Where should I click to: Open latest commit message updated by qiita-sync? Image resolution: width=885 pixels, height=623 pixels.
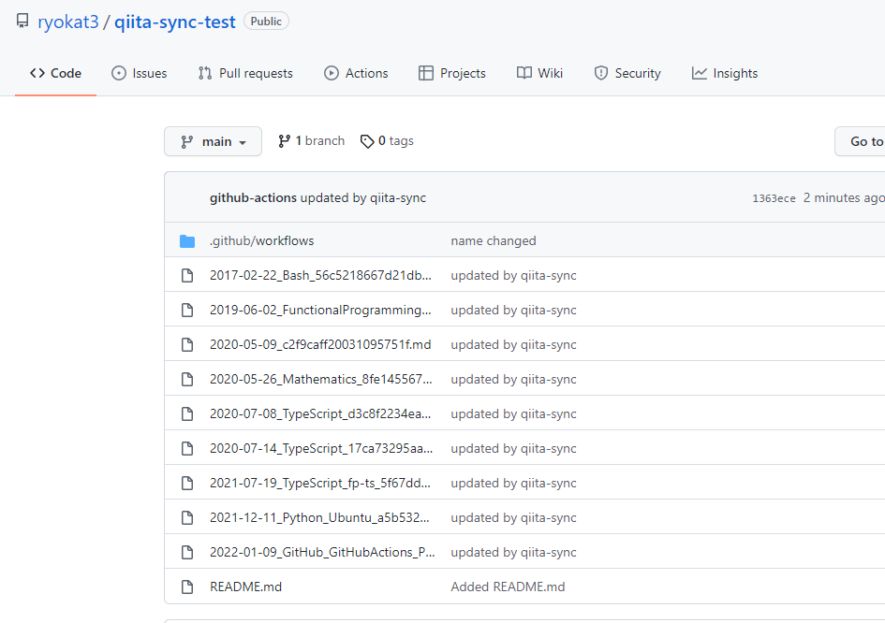click(363, 198)
